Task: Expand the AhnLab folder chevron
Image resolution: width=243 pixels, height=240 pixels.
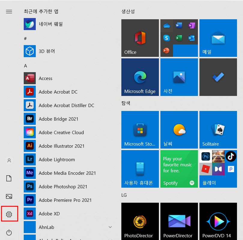Action: point(110,227)
